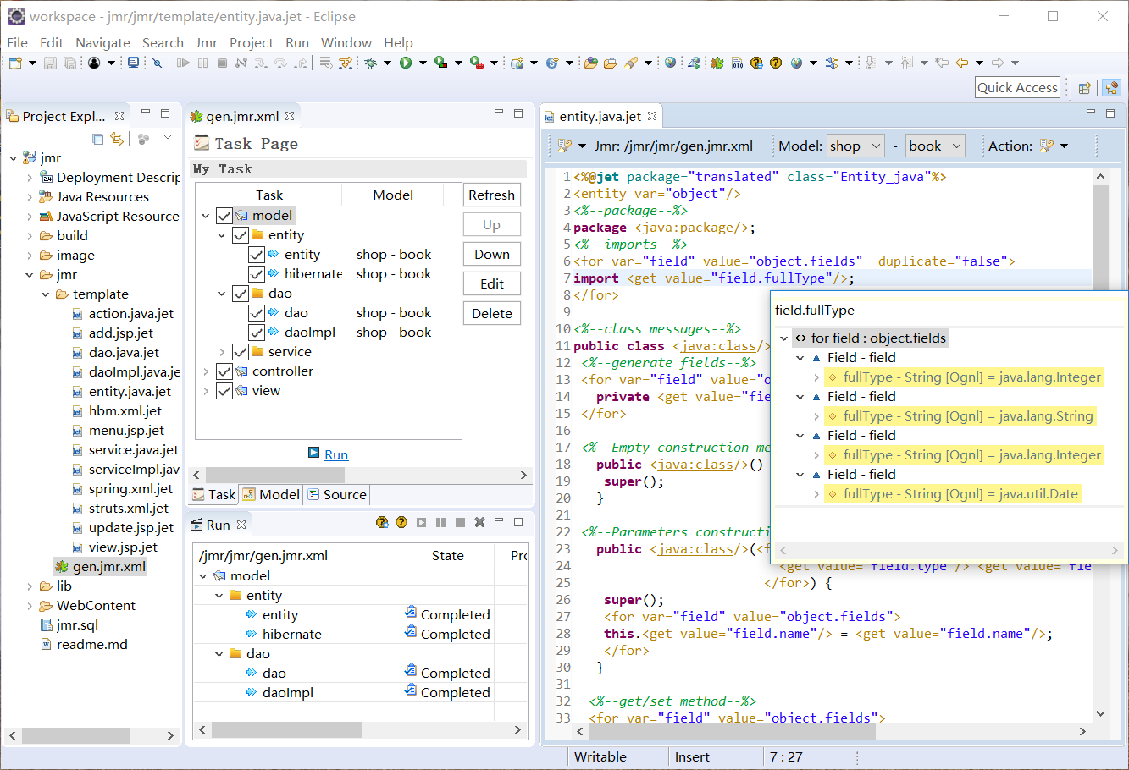Resume the task with the play icon
Viewport: 1129px width, 770px height.
click(x=421, y=524)
